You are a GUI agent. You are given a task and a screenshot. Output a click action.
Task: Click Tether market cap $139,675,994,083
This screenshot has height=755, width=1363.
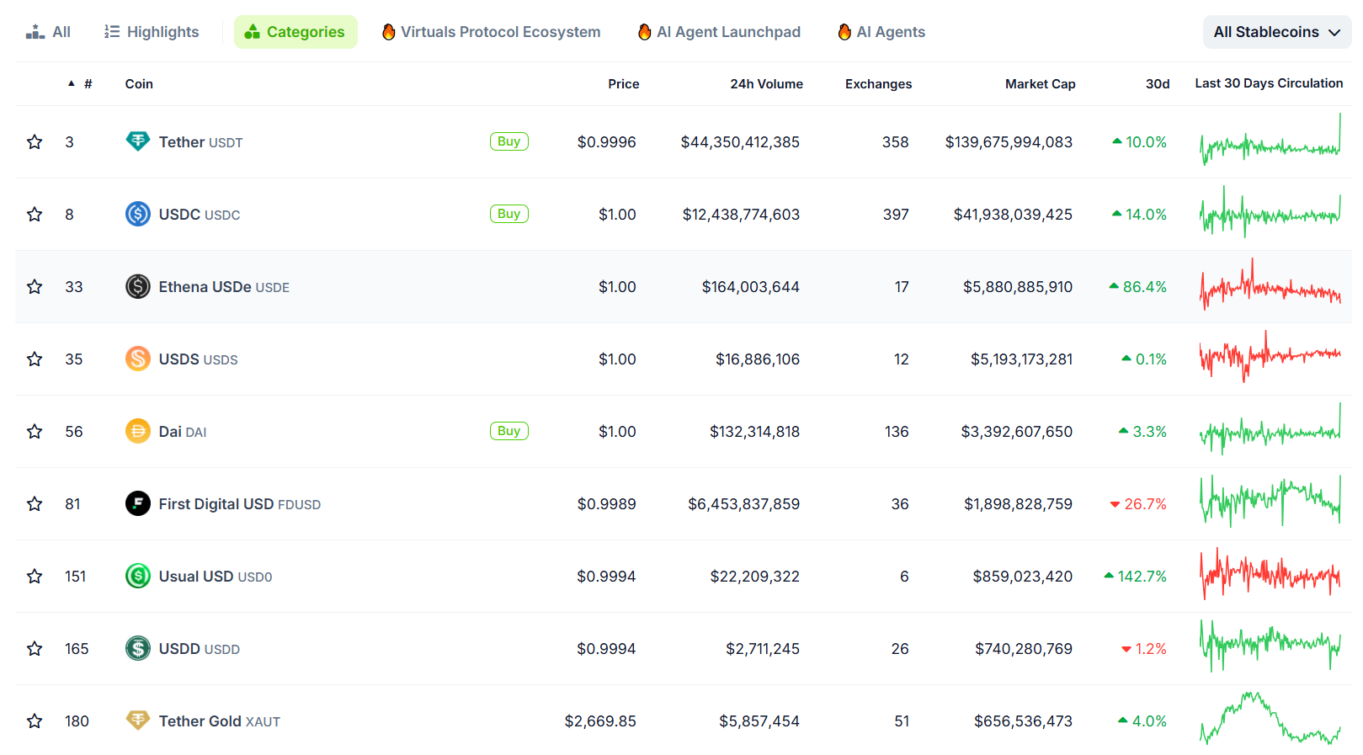pyautogui.click(x=1009, y=142)
